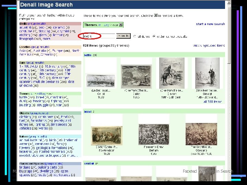Viewport: 247px width, 185px height.
Task: Filter by nature 'geological formations'
Action: tap(52, 148)
